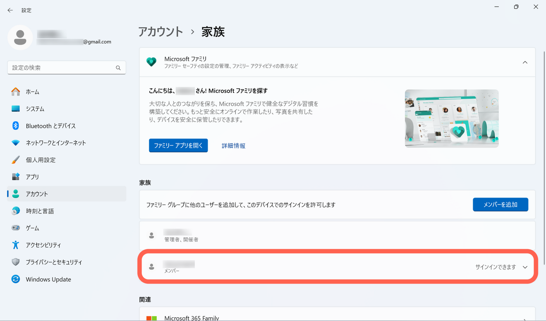Close the 設定 window
This screenshot has width=546, height=321.
(x=536, y=7)
